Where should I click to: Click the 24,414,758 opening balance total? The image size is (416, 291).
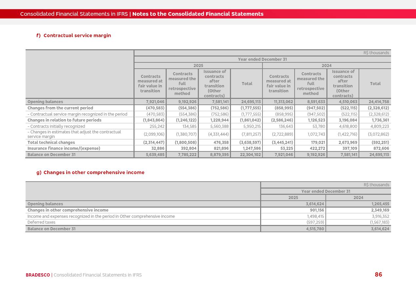[x=379, y=102]
